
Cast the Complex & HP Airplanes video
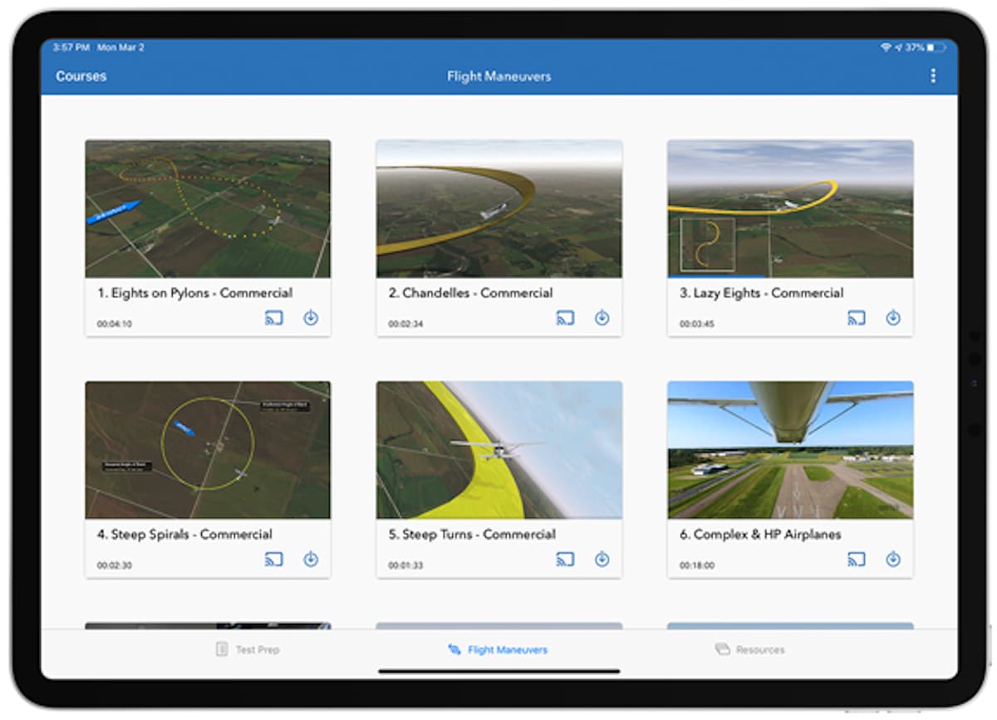[x=857, y=559]
